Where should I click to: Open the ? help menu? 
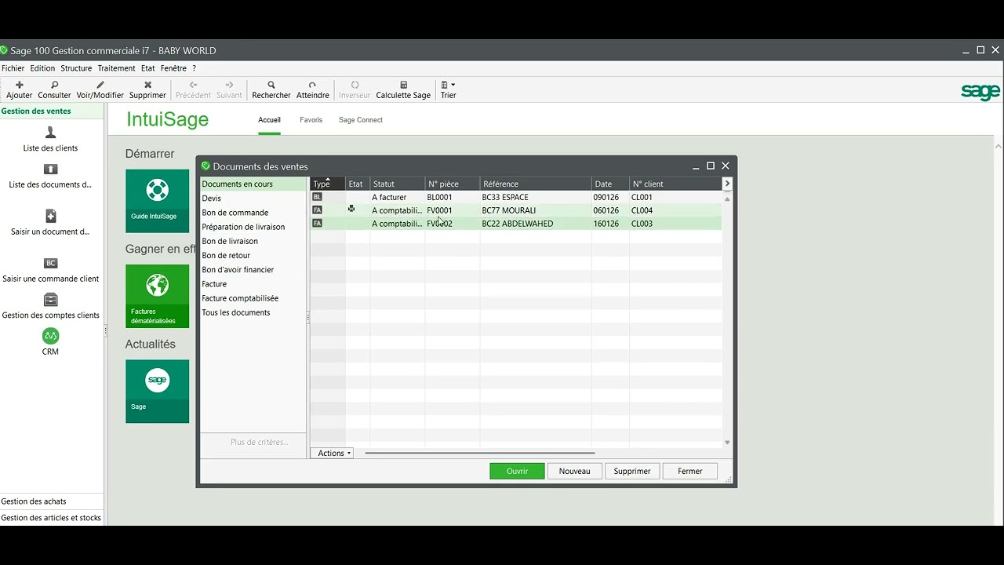pyautogui.click(x=194, y=68)
